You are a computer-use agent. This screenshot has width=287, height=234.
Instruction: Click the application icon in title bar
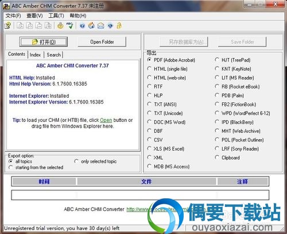6,6
